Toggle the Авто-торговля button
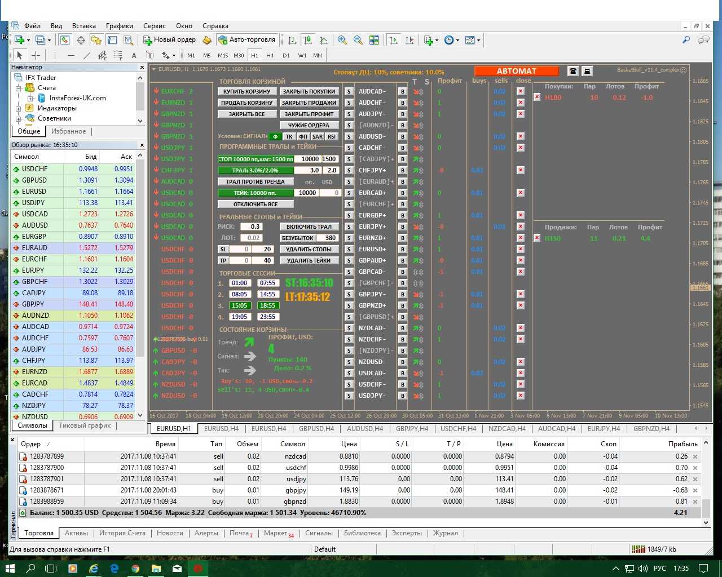The image size is (722, 577). pos(246,40)
